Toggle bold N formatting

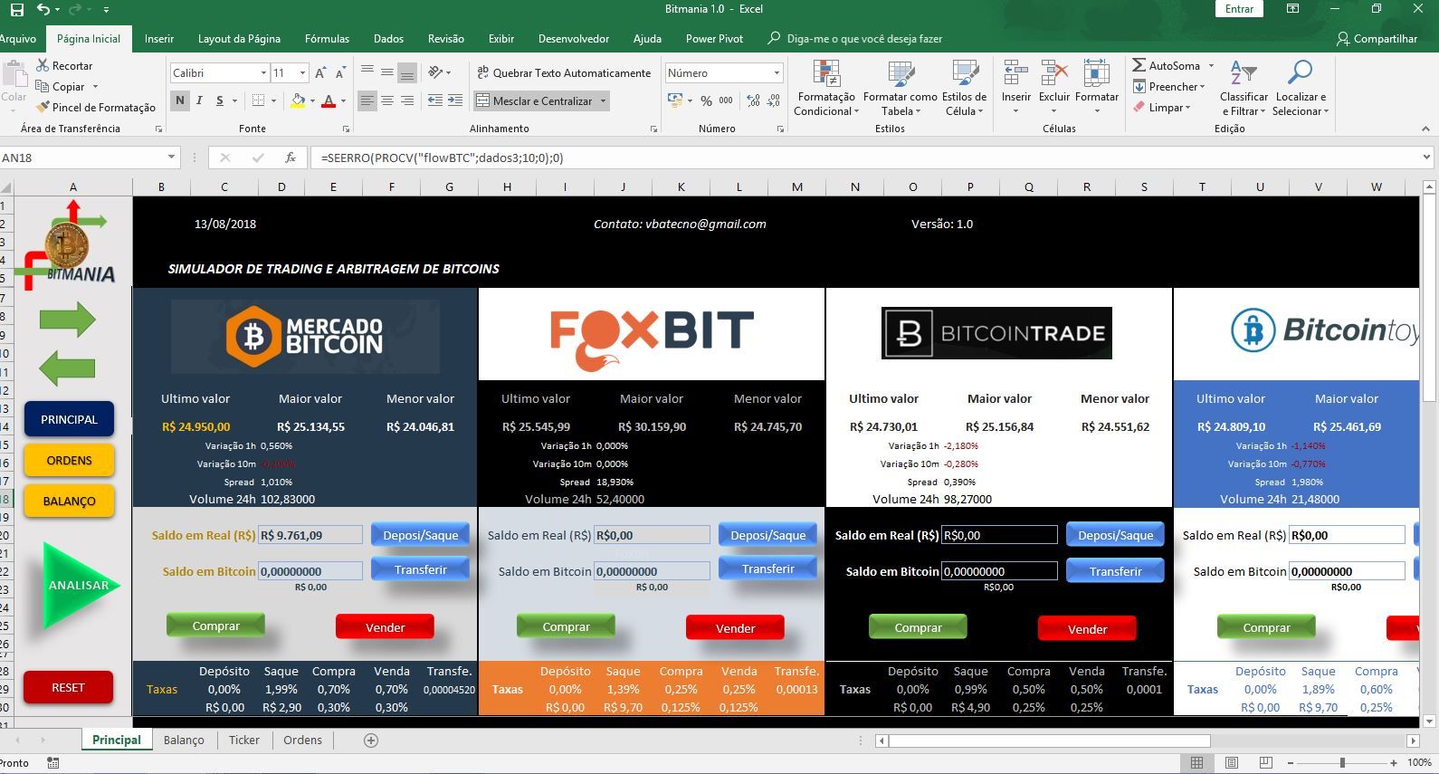click(180, 100)
